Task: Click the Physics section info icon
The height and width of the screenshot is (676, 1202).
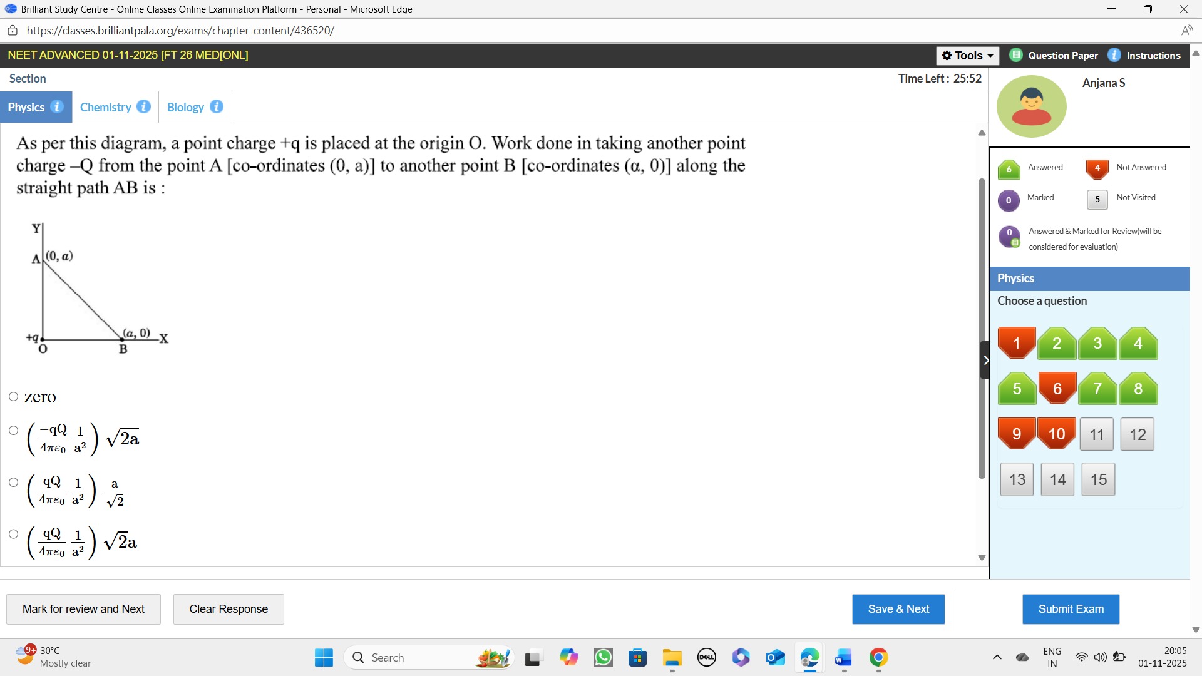Action: click(57, 106)
